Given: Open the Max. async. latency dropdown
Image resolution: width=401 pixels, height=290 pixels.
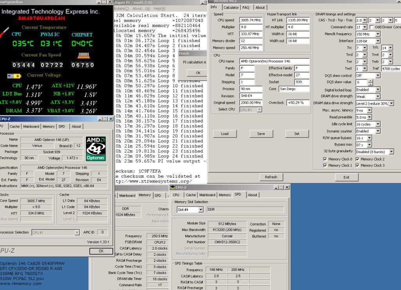Looking at the screenshot, I should [x=370, y=110].
